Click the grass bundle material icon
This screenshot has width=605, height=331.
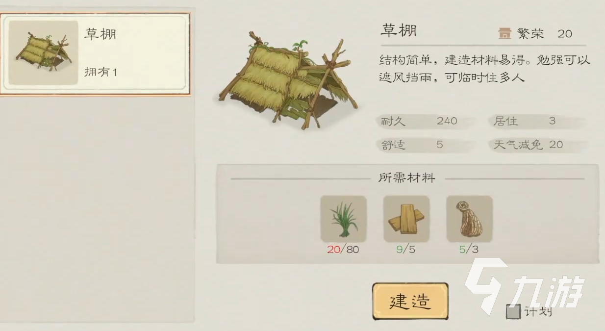pos(343,219)
